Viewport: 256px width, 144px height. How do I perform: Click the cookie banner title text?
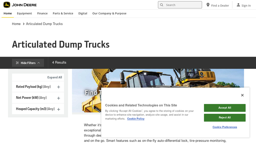pos(141,105)
